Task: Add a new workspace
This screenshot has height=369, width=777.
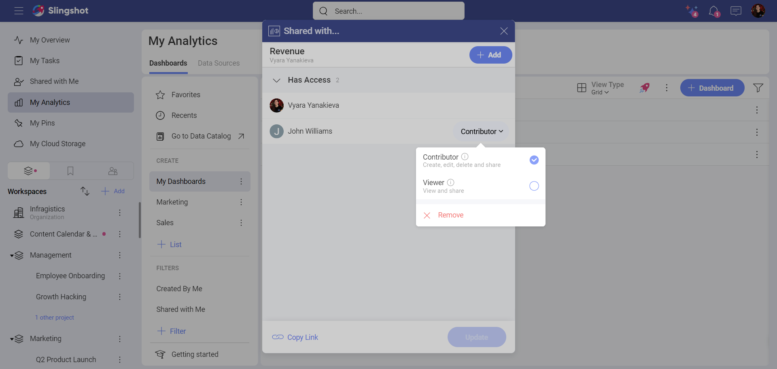Action: 113,191
